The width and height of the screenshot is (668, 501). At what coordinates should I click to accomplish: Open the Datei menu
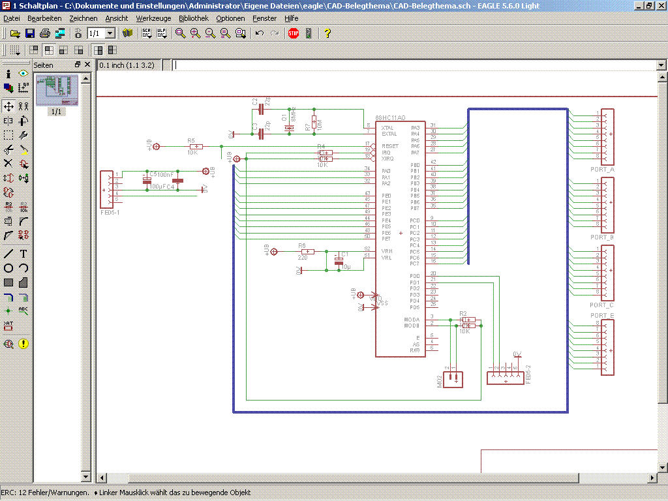(12, 18)
